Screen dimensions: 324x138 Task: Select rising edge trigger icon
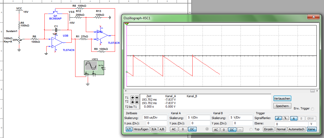pyautogui.click(x=278, y=118)
